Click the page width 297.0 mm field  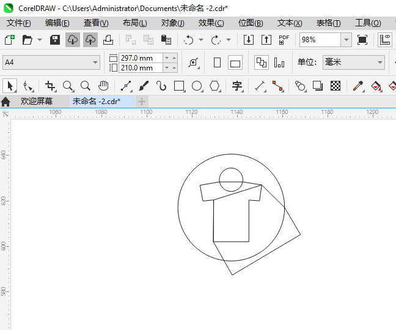(141, 58)
